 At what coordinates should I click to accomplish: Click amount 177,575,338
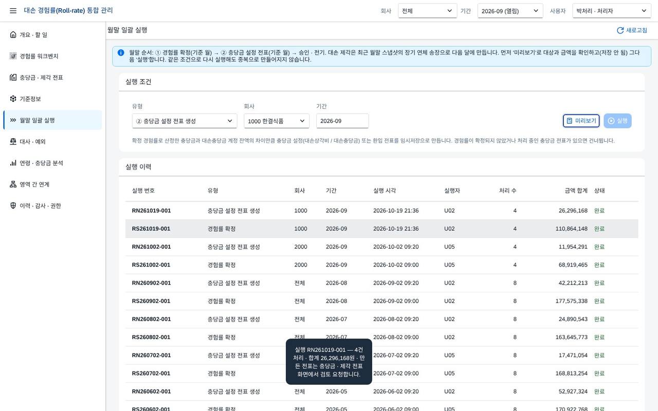(x=571, y=301)
